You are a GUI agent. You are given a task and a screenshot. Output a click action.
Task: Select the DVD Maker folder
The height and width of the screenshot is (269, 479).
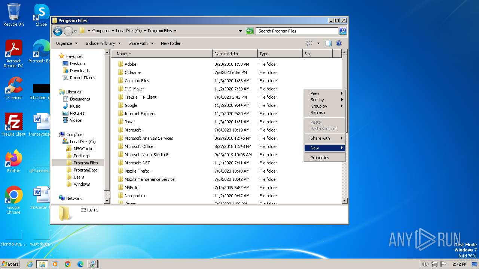click(x=134, y=89)
